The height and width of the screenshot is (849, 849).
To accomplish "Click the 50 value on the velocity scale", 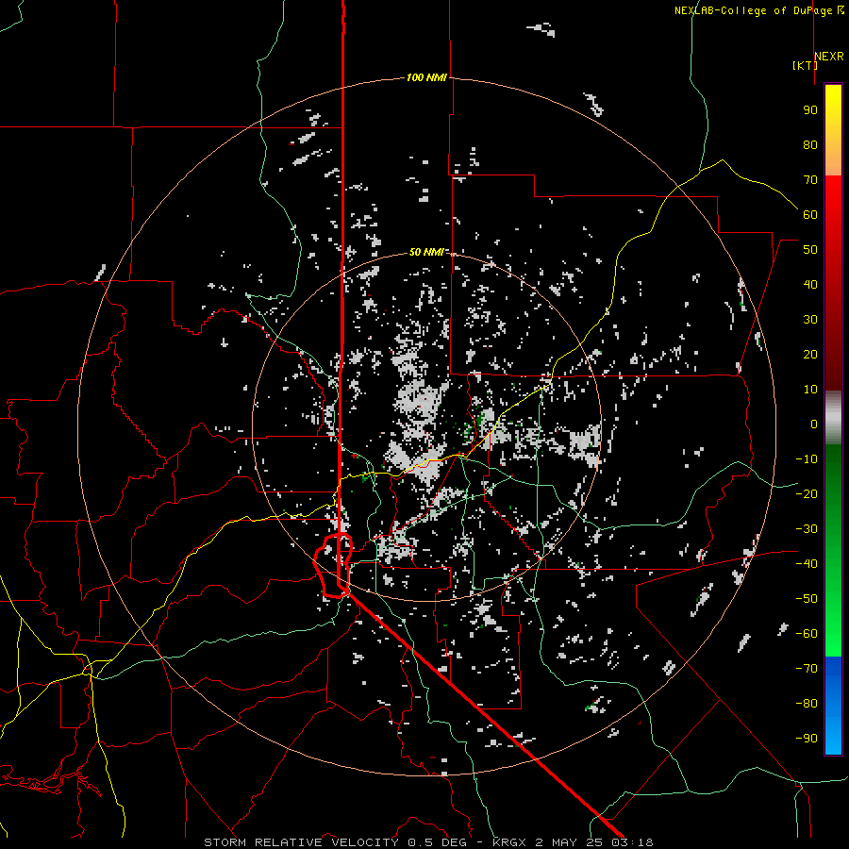I will tap(810, 250).
